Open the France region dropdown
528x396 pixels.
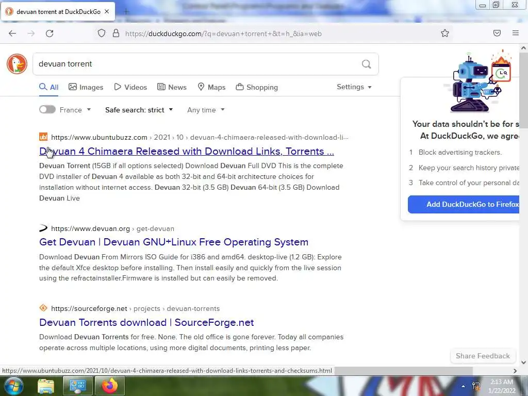click(75, 110)
